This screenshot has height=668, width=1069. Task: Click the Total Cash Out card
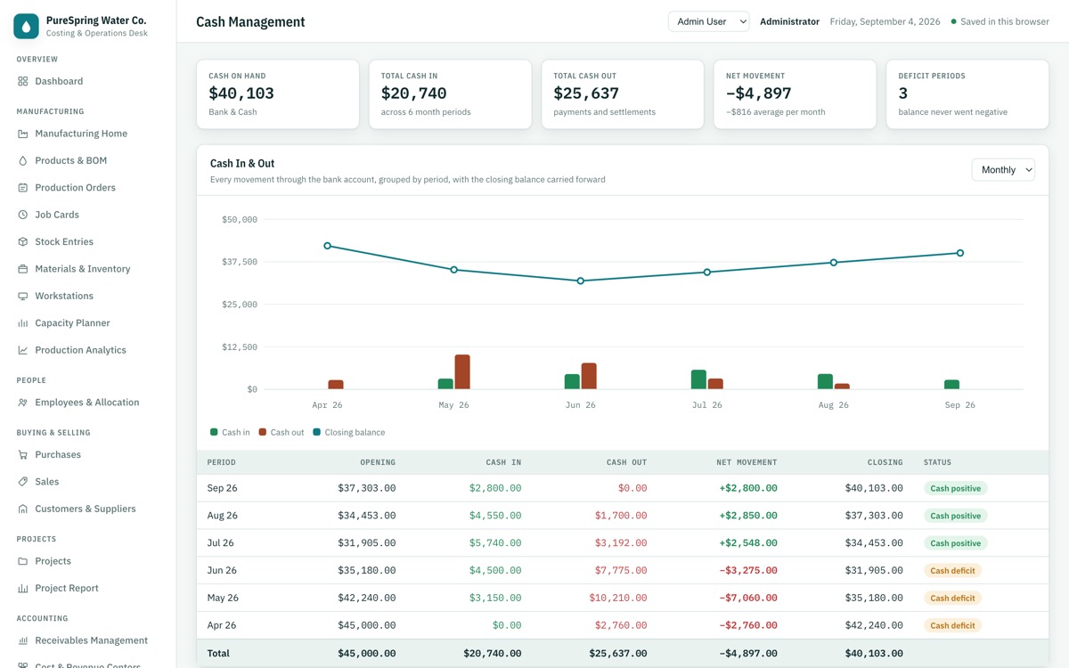pos(623,94)
